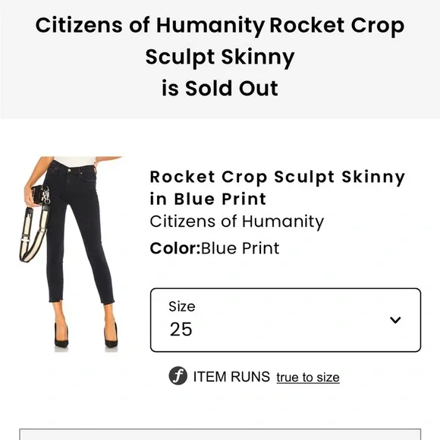Click "in Blue Print" in product title
The width and height of the screenshot is (440, 440).
[208, 199]
